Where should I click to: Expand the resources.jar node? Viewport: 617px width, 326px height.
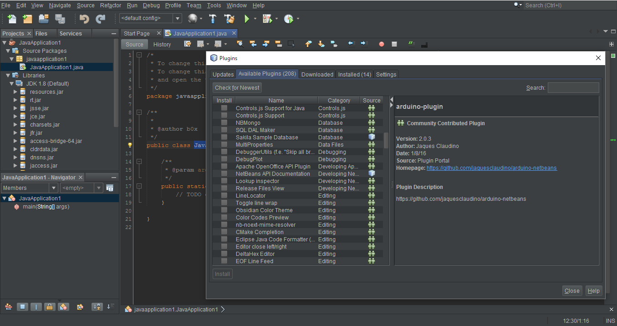click(x=15, y=92)
